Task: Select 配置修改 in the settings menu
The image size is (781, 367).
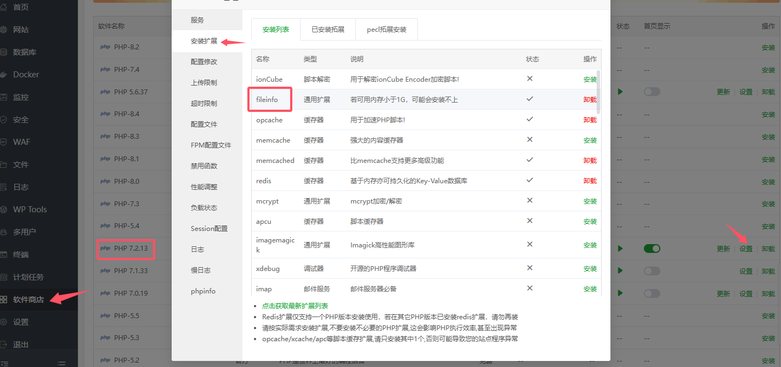Action: click(x=204, y=62)
